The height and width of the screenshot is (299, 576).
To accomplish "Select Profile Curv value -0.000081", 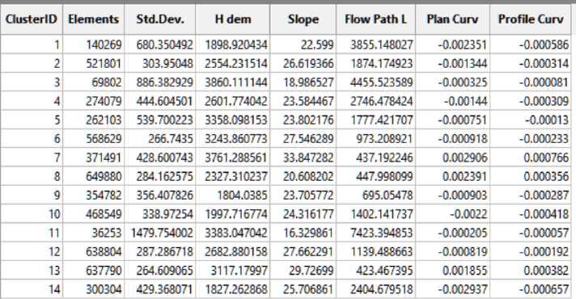I will coord(531,82).
